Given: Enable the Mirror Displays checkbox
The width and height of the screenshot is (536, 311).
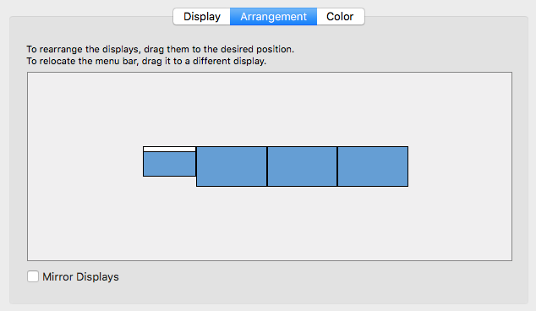Looking at the screenshot, I should 33,276.
